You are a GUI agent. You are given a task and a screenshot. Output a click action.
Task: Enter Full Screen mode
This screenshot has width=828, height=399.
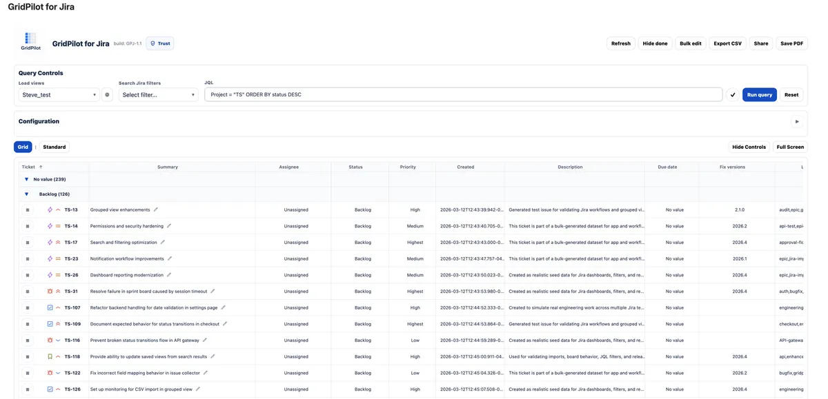point(790,147)
